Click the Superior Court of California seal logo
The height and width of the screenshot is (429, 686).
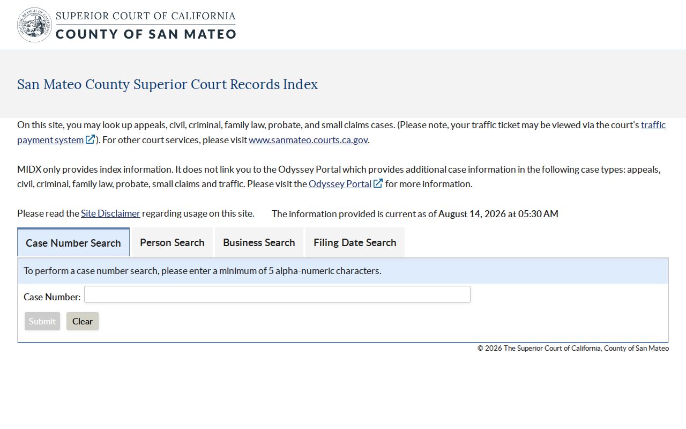(x=35, y=25)
